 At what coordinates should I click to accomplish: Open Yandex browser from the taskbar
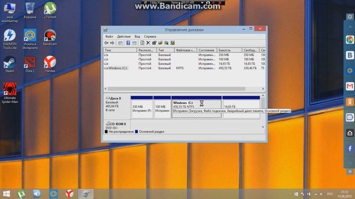tap(69, 194)
